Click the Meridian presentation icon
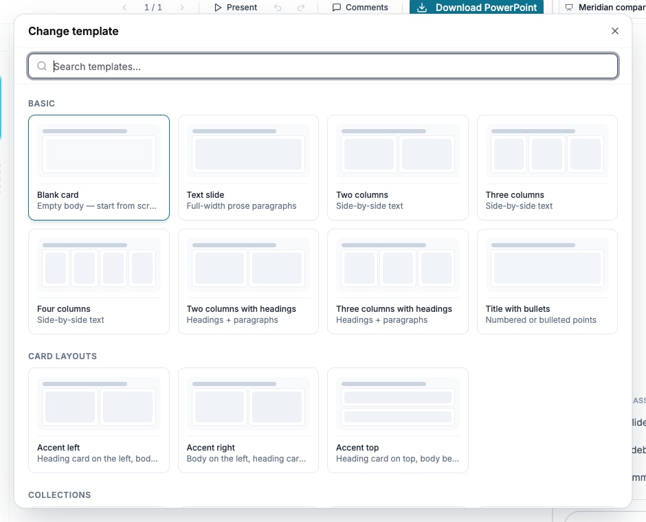Image resolution: width=646 pixels, height=522 pixels. (x=569, y=8)
